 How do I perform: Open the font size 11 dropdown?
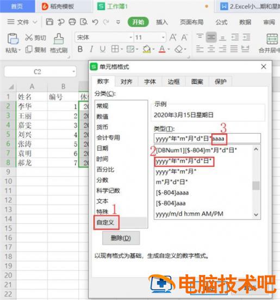click(163, 38)
